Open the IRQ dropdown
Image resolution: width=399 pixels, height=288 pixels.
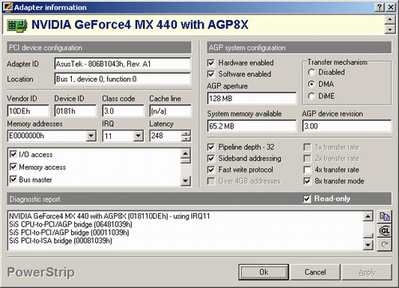[138, 136]
